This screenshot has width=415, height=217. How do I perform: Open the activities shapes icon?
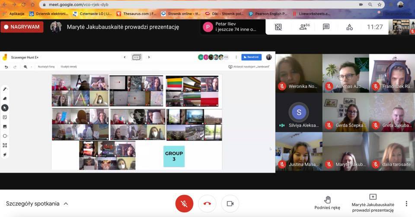(349, 27)
